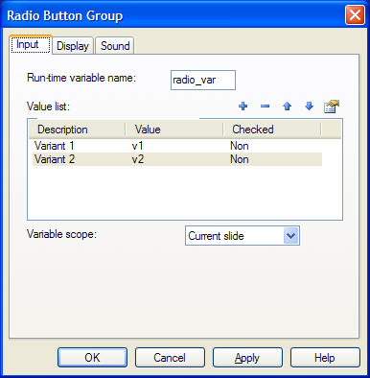370x378 pixels.
Task: Click the Current slide combo box
Action: pos(243,236)
